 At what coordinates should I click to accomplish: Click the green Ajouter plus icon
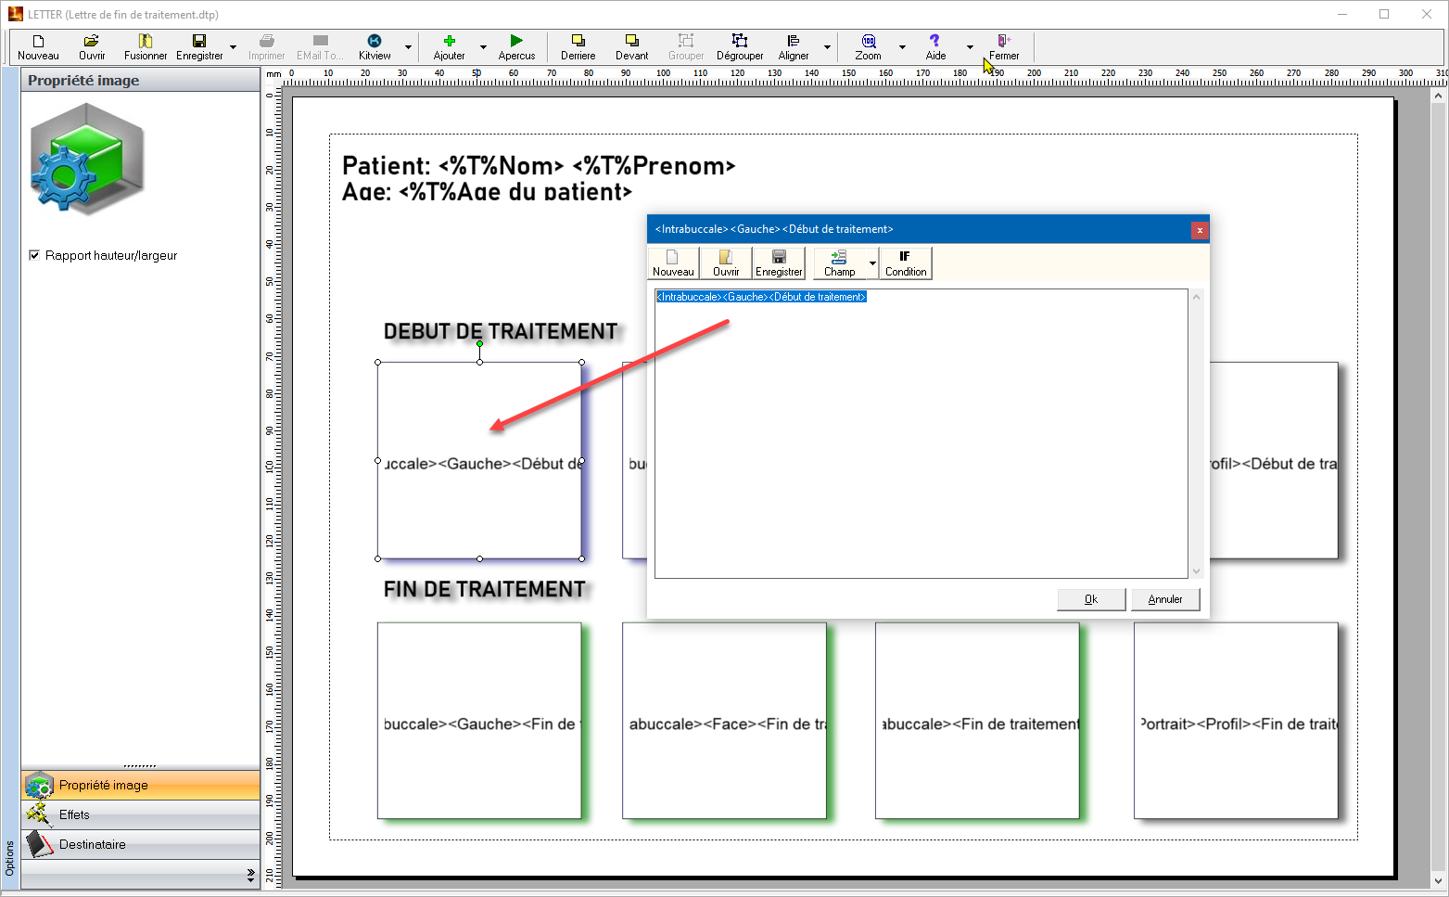point(450,42)
